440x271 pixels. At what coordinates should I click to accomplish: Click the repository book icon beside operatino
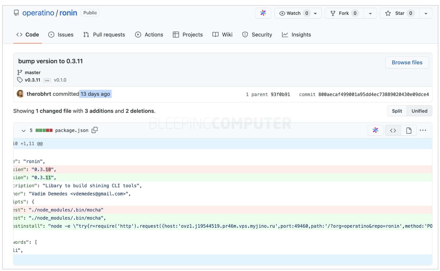pos(16,13)
